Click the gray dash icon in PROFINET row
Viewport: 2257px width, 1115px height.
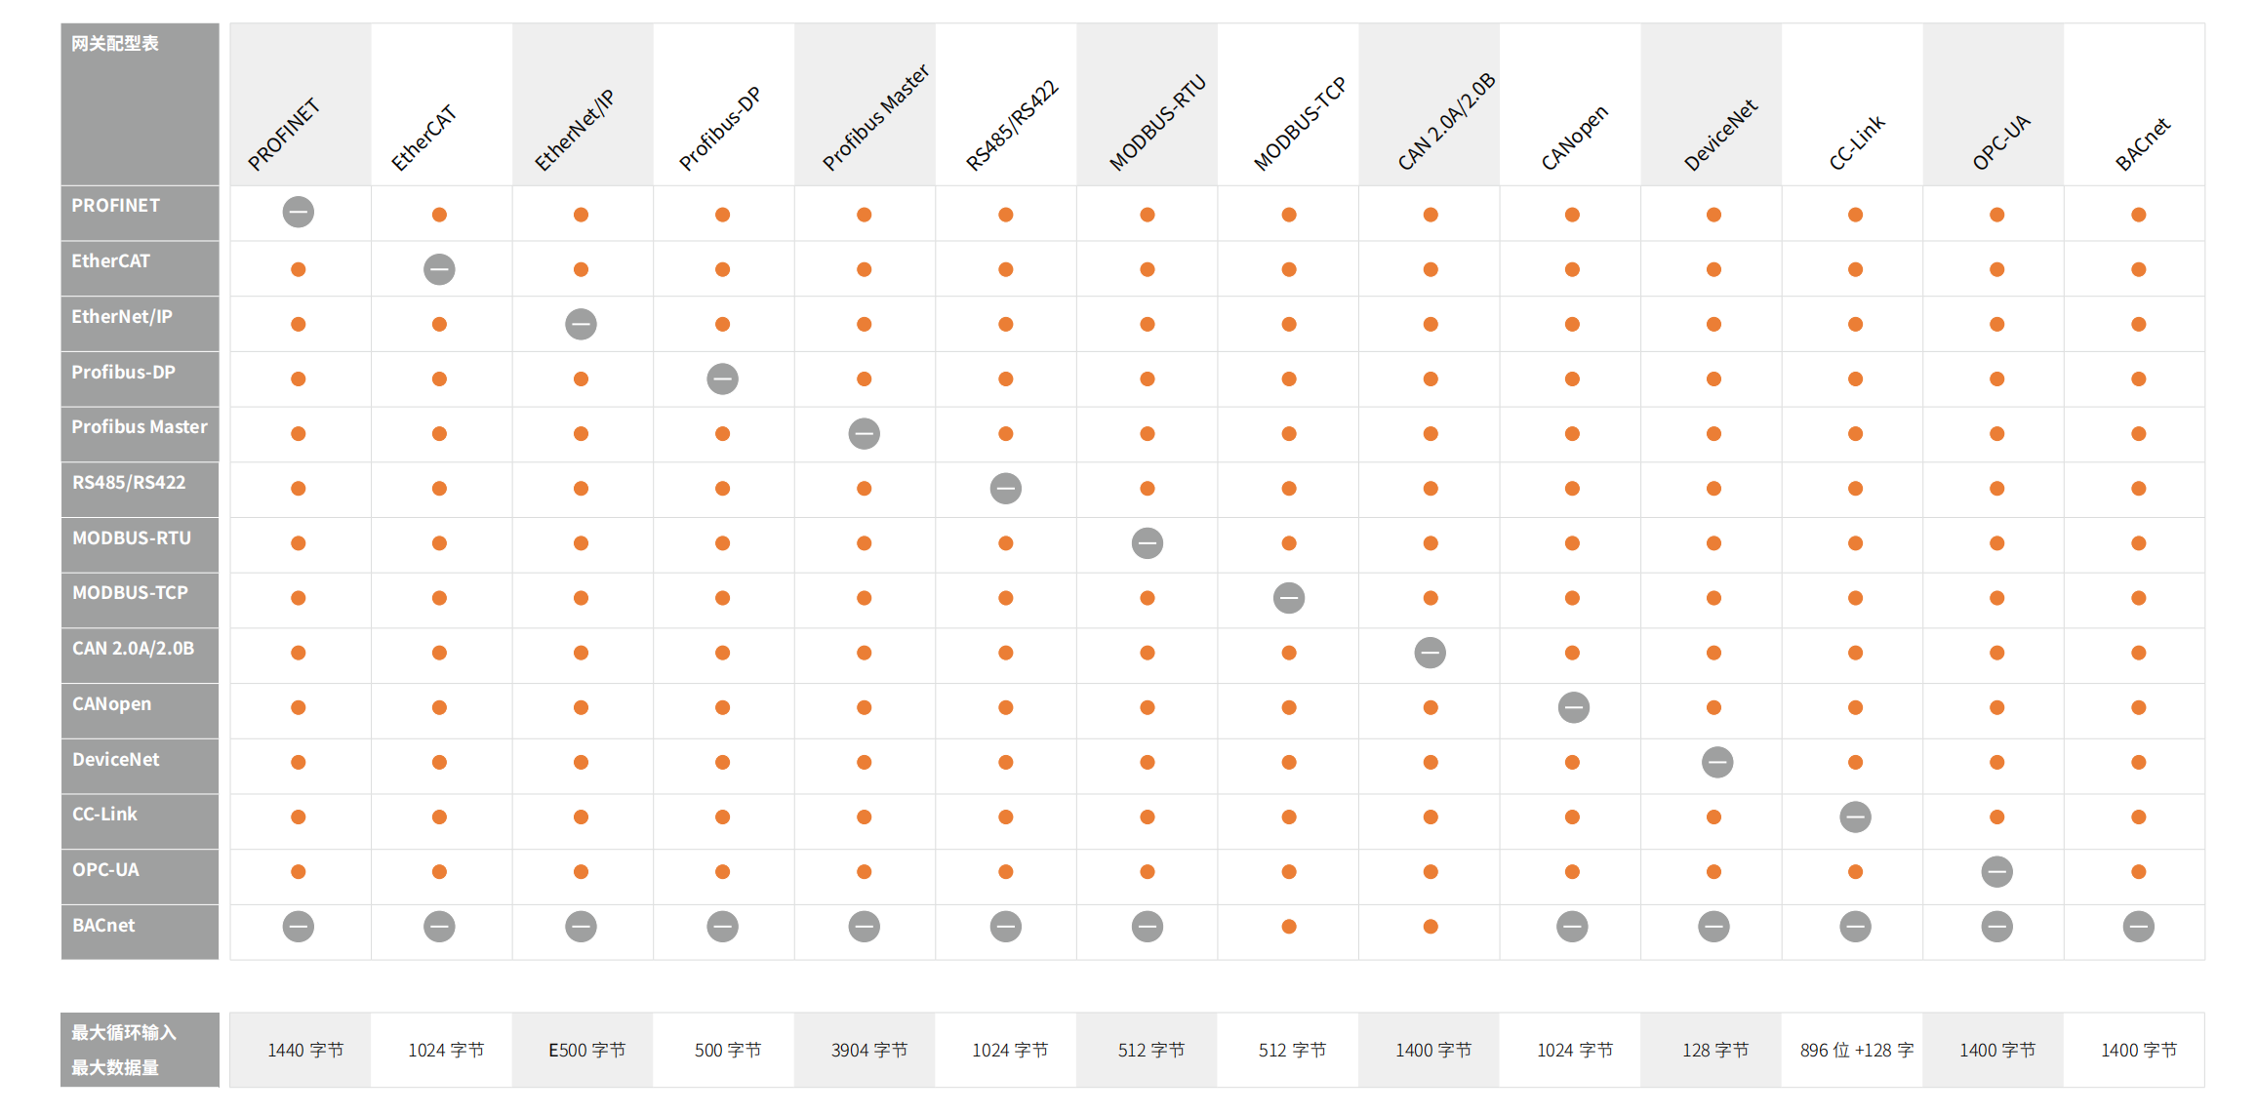pyautogui.click(x=298, y=212)
